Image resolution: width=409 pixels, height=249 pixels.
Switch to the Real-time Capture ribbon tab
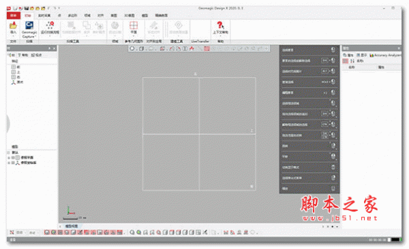(44, 16)
